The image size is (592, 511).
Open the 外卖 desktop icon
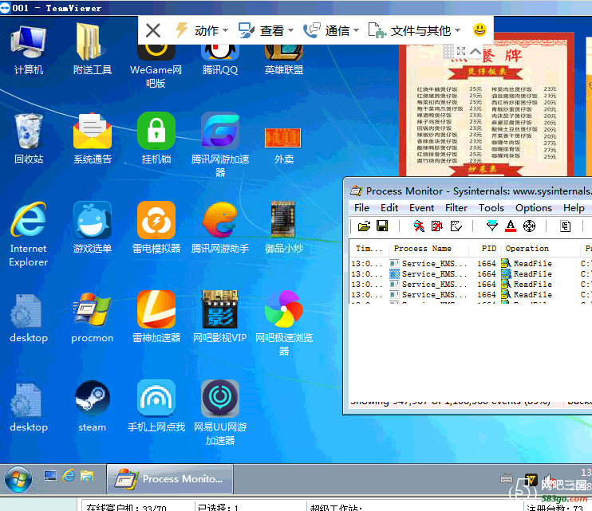[x=283, y=145]
